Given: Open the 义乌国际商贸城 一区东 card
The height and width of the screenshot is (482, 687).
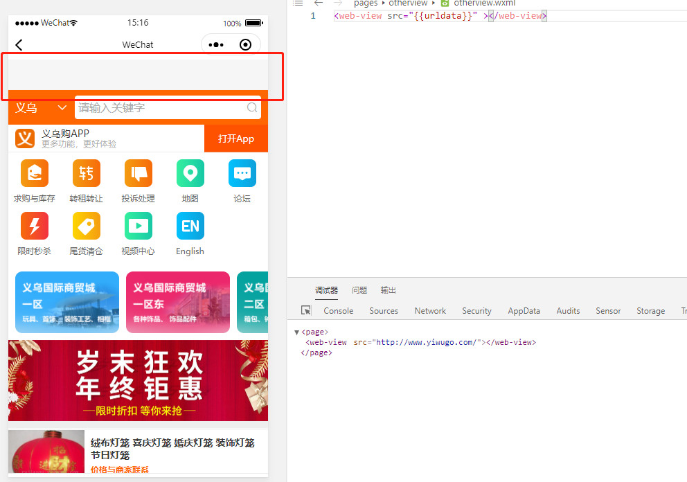Looking at the screenshot, I should point(178,303).
